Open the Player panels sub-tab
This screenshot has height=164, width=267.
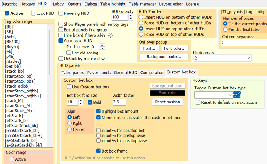tap(99, 73)
